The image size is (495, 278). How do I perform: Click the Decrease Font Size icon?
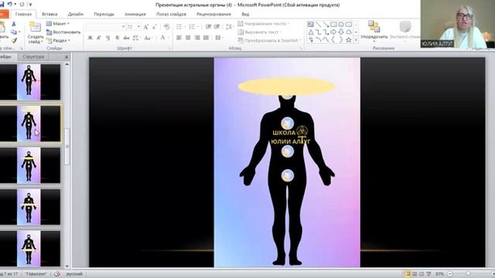[x=155, y=27]
